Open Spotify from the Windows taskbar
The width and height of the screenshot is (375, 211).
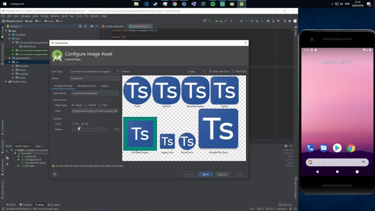(x=213, y=4)
